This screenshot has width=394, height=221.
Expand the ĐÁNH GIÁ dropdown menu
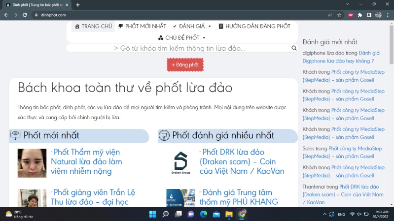click(x=192, y=26)
